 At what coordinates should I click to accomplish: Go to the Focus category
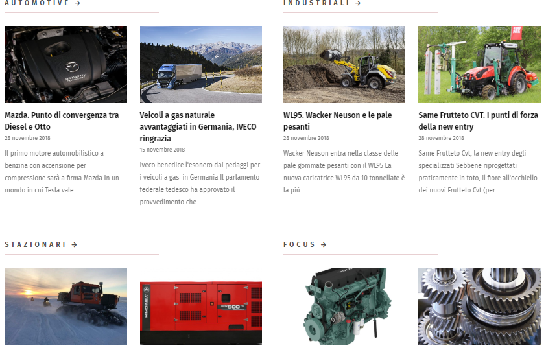(x=299, y=244)
